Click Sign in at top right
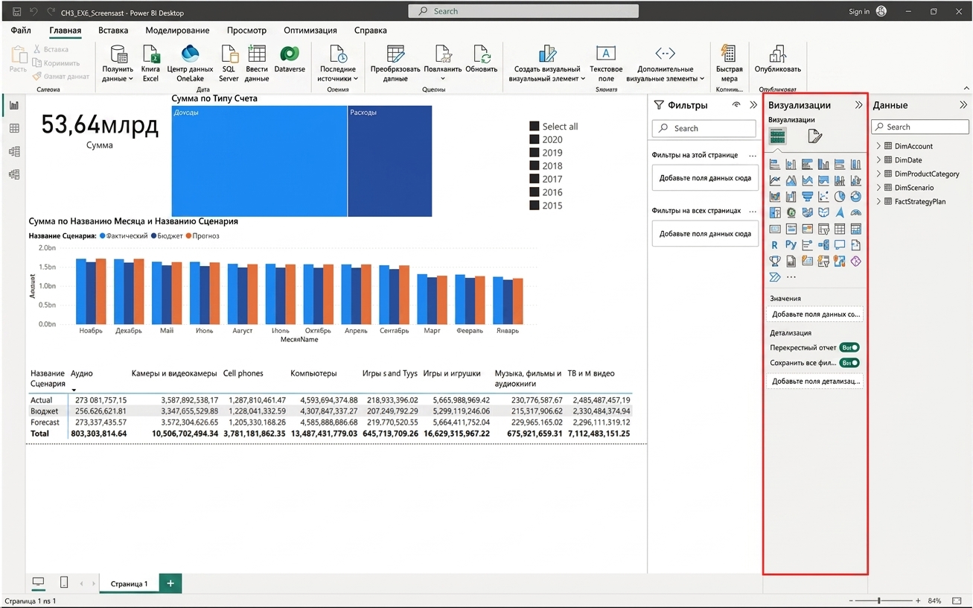This screenshot has width=973, height=608. click(859, 11)
